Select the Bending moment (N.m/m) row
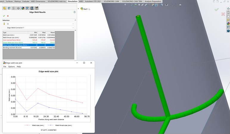The width and height of the screenshot is (230, 134). click(x=29, y=48)
